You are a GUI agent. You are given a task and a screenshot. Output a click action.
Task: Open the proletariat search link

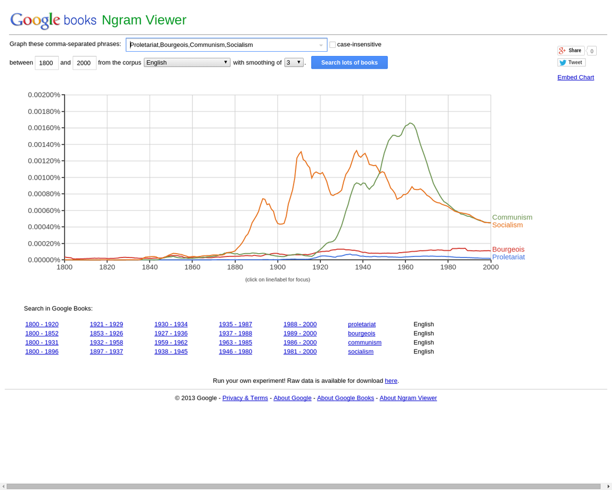362,324
